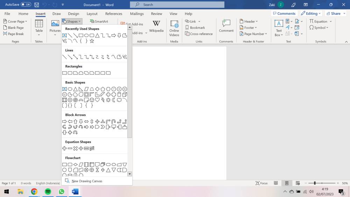
Task: Choose the smiley face shape
Action: pos(92,100)
